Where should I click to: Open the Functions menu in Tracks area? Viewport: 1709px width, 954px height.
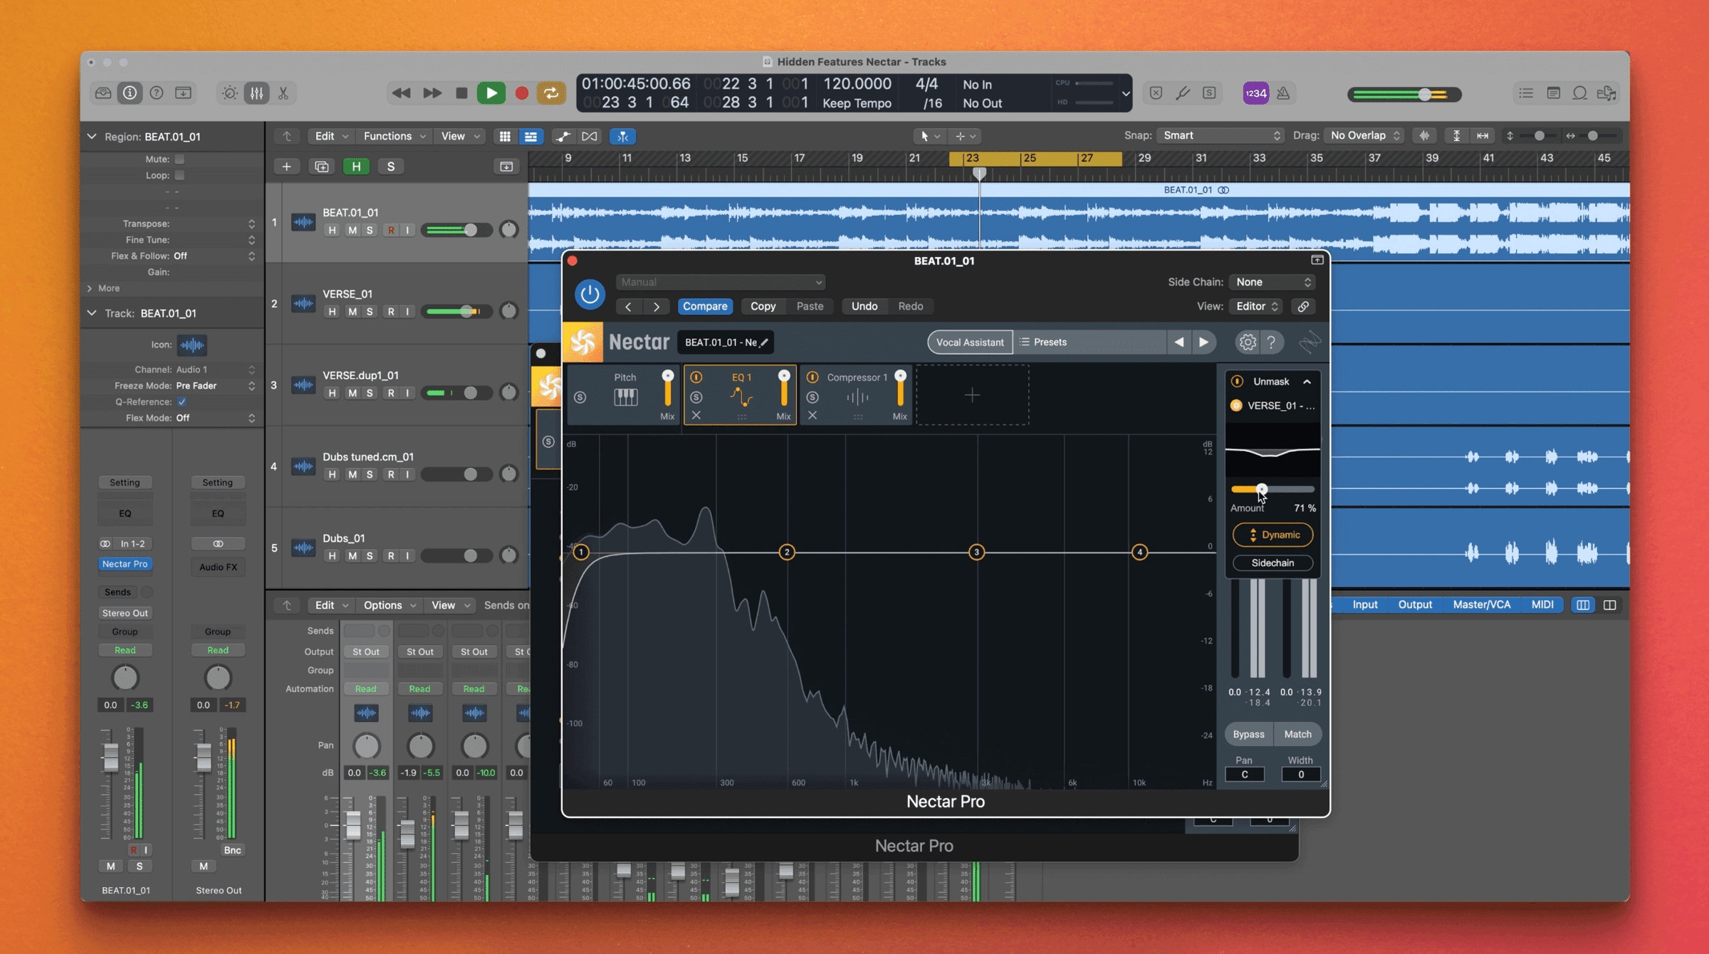pyautogui.click(x=394, y=136)
